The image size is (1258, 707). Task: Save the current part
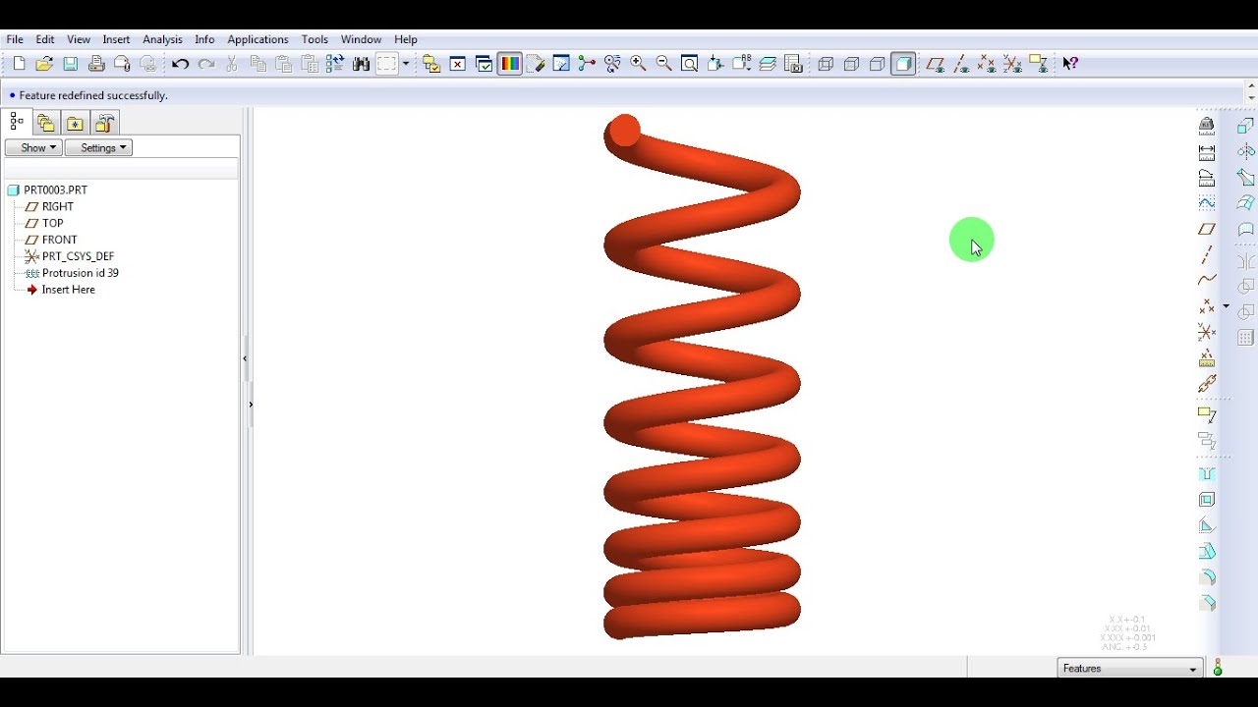coord(71,64)
